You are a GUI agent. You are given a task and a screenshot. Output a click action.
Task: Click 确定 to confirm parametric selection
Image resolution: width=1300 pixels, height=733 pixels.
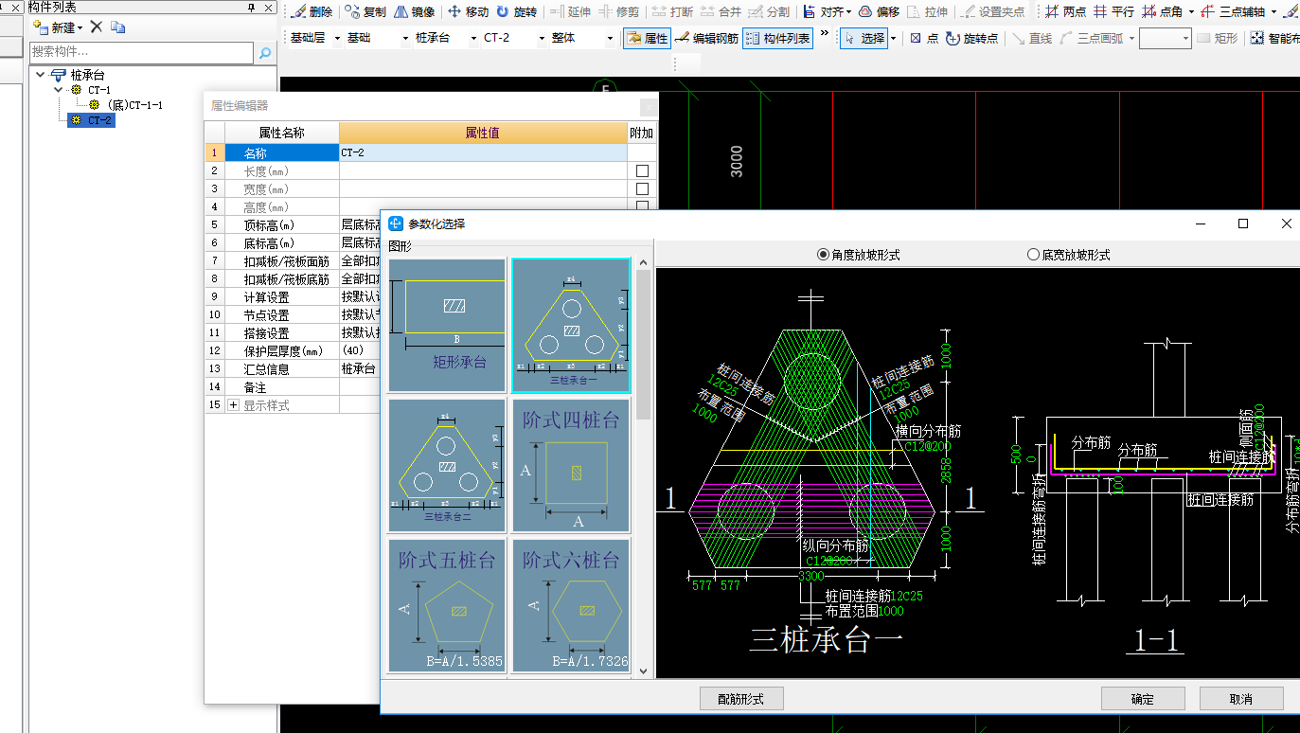pos(1143,699)
